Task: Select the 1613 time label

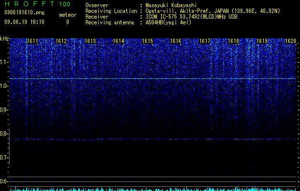Action: (90, 41)
